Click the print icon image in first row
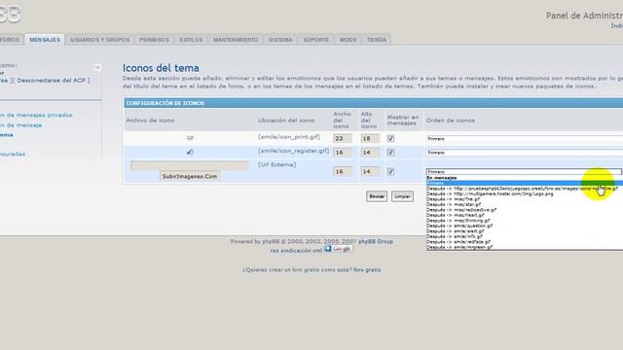This screenshot has height=350, width=623. point(190,138)
